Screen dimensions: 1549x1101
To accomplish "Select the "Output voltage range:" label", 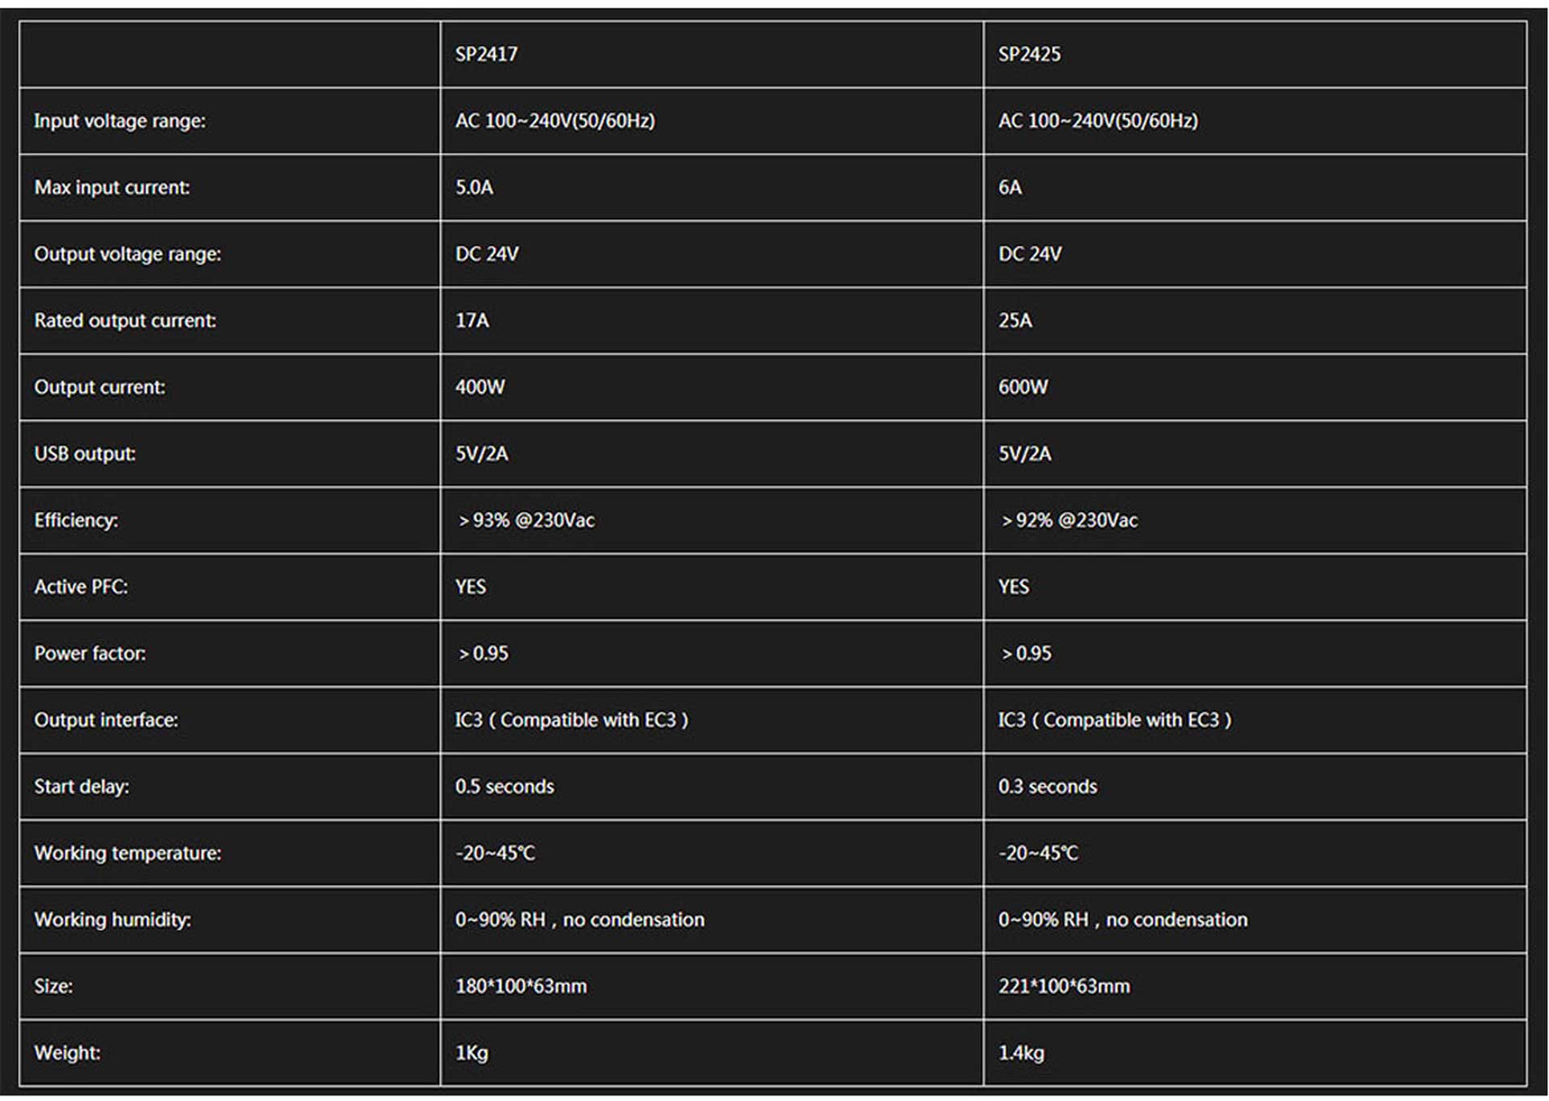I will click(127, 254).
